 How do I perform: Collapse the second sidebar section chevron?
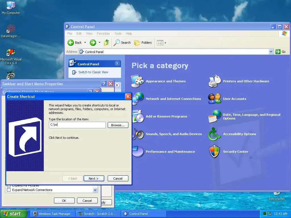117,85
